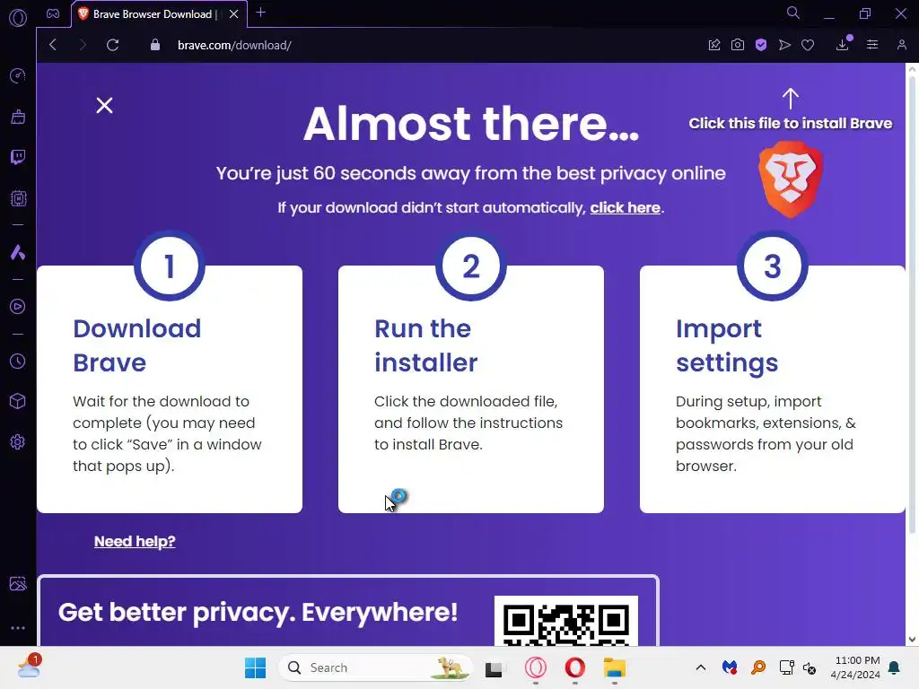Search tabs with magnifier icon
The image size is (919, 689).
pos(793,13)
